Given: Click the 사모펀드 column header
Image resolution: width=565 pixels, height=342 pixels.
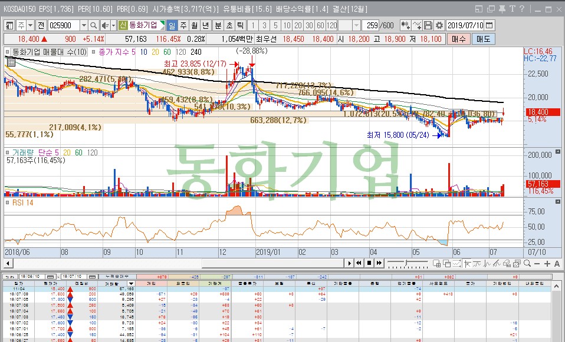Looking at the screenshot, I should point(438,283).
